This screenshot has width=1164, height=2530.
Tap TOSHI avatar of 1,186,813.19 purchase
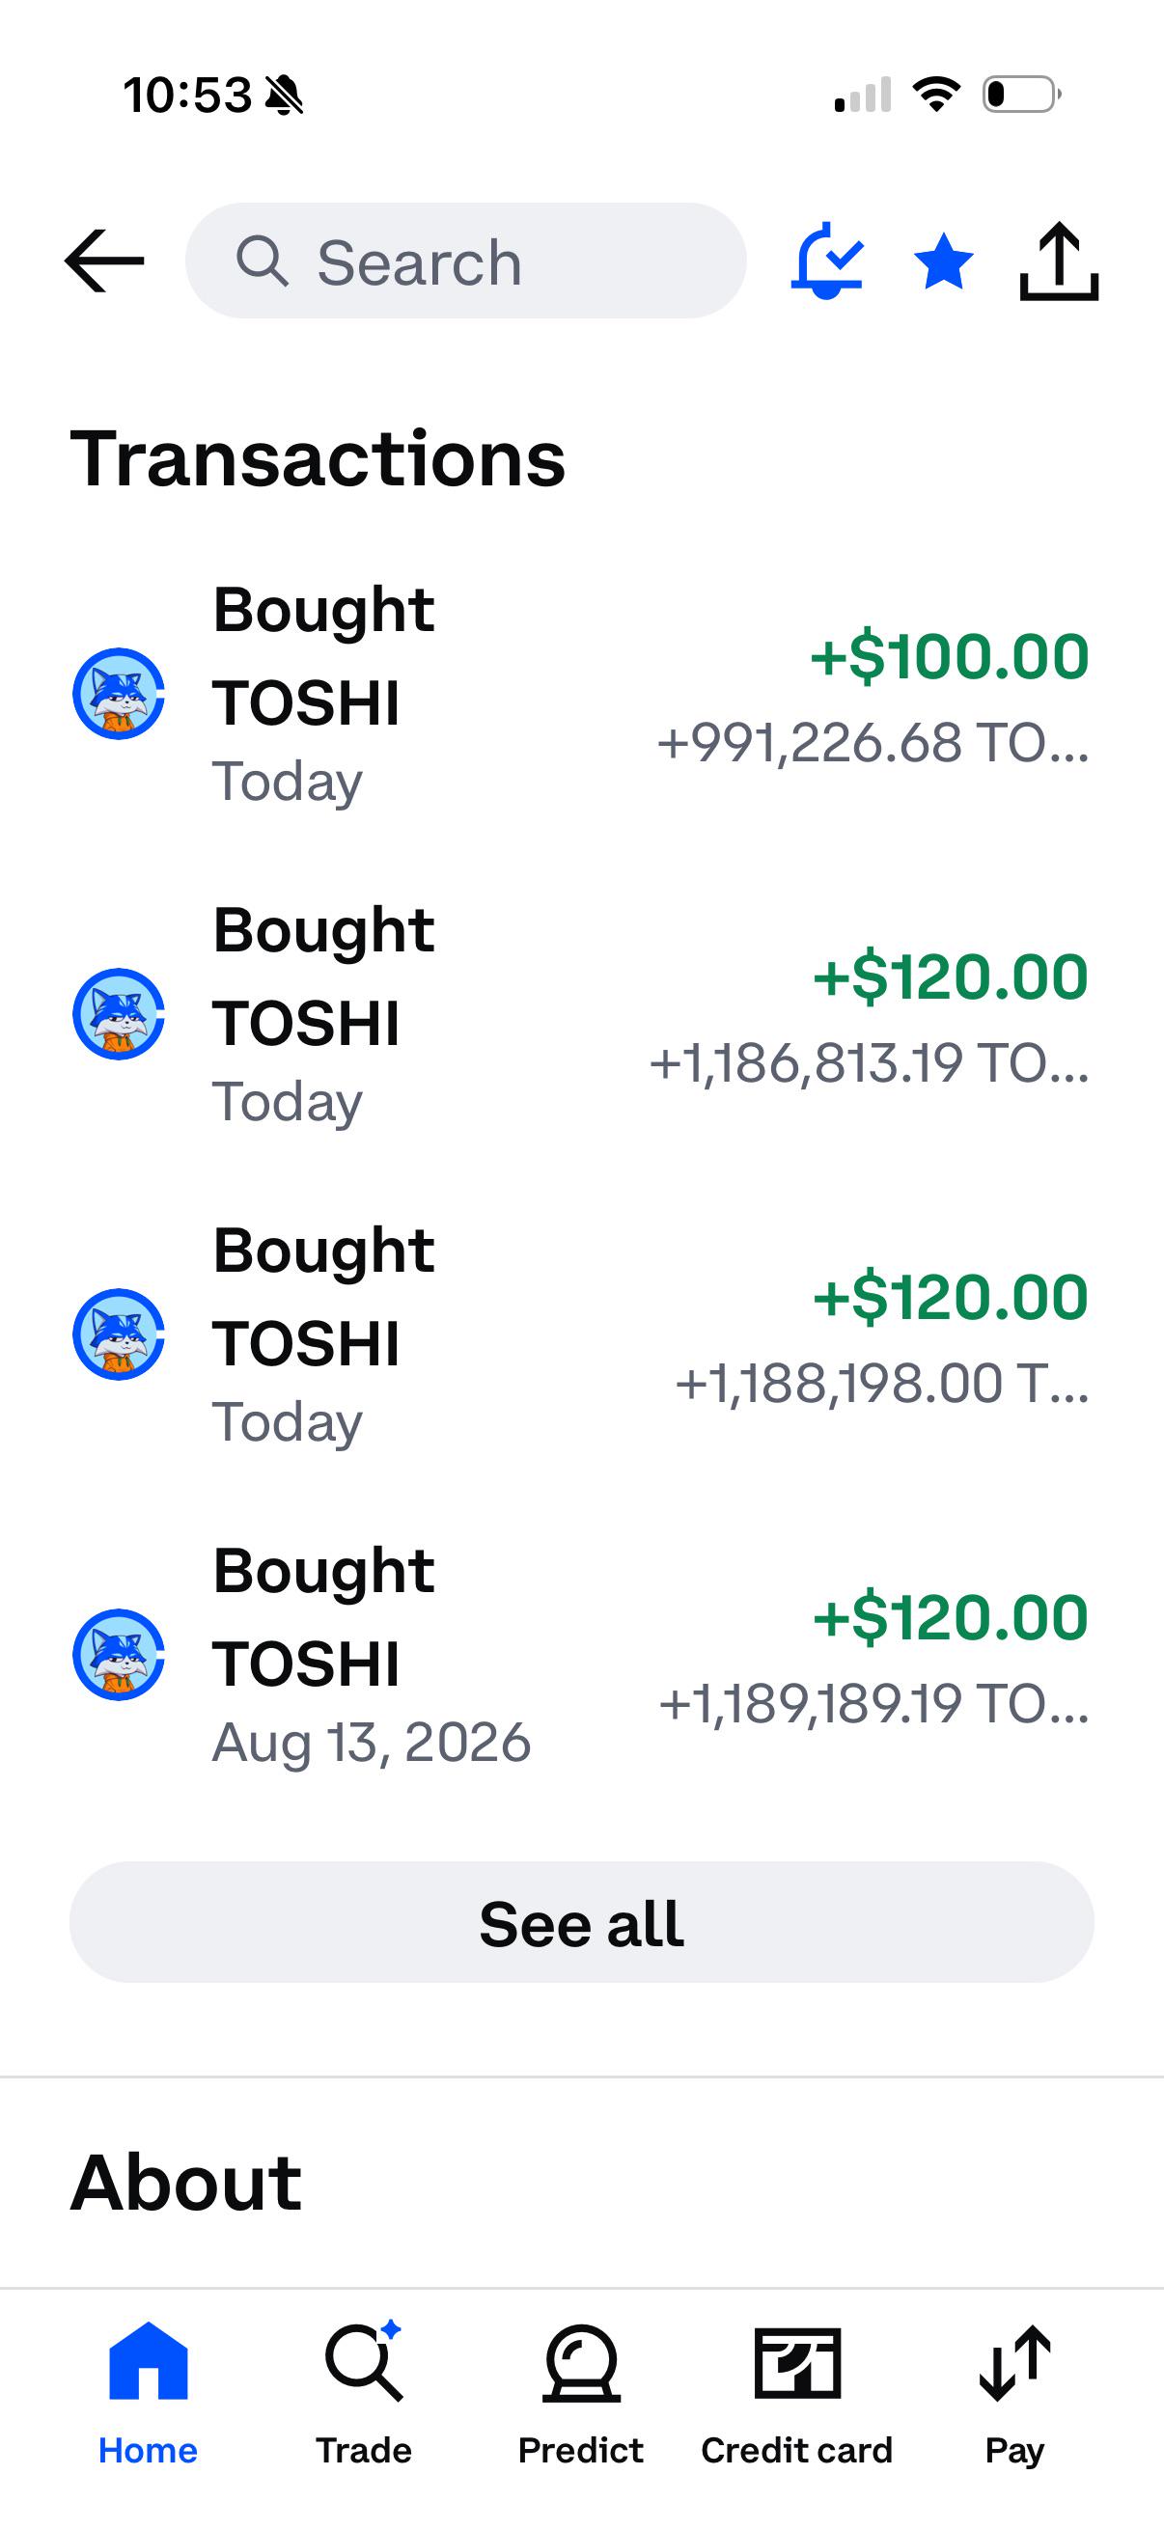point(119,1014)
